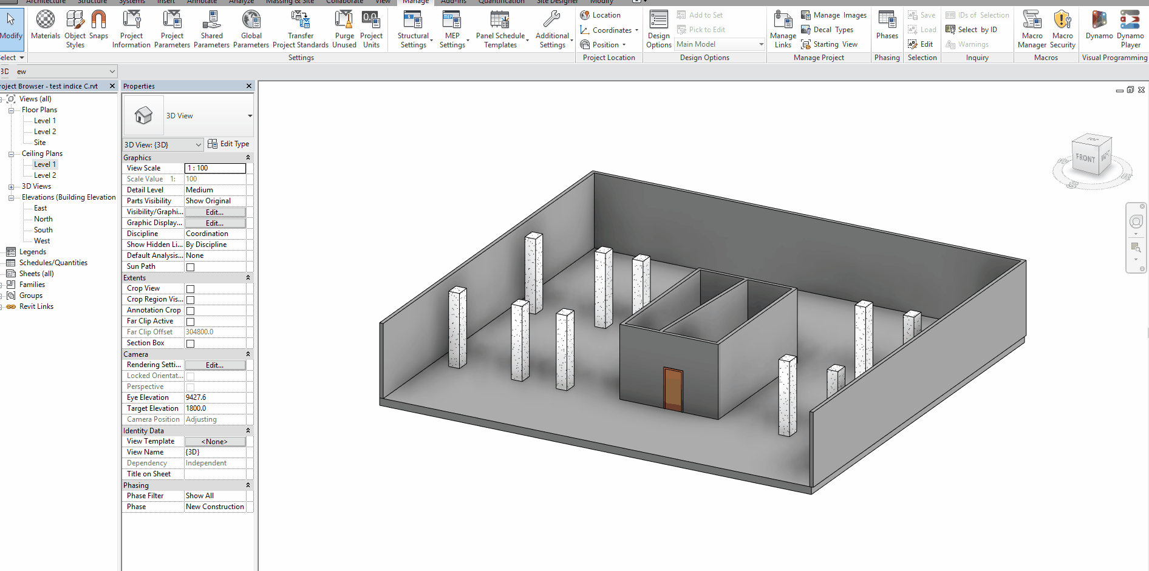
Task: Switch to the Manage ribbon tab
Action: (415, 2)
